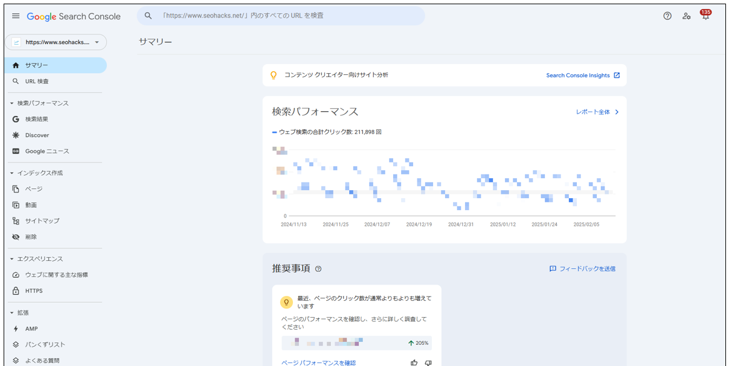This screenshot has height=366, width=729.
Task: Click the 検索パフォーマンス card heading
Action: coord(315,112)
